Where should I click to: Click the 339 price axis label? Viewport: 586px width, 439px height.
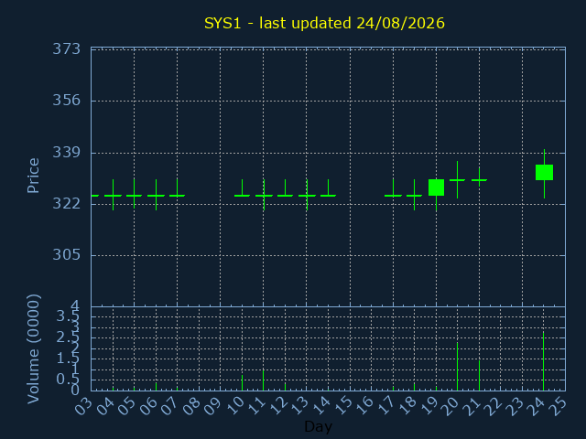[67, 153]
